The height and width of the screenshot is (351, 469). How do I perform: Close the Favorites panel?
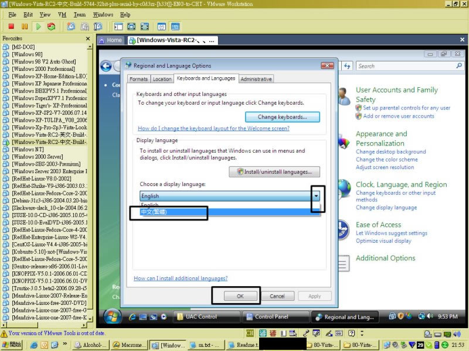coord(87,39)
